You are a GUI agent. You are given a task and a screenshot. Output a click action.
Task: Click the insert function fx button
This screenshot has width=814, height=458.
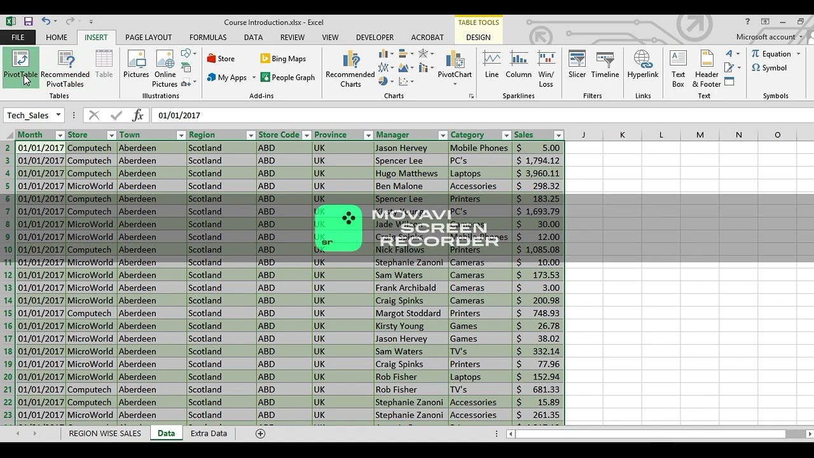pyautogui.click(x=138, y=115)
